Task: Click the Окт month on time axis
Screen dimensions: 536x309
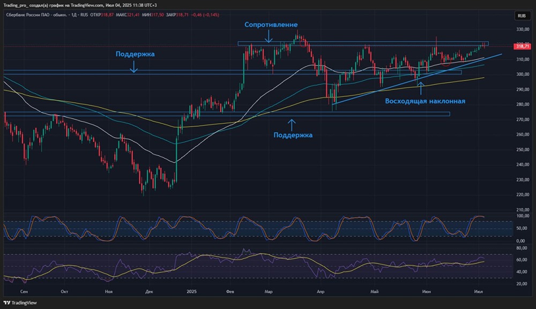Action: [64, 291]
